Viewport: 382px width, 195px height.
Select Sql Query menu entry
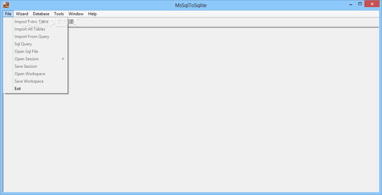click(x=35, y=44)
